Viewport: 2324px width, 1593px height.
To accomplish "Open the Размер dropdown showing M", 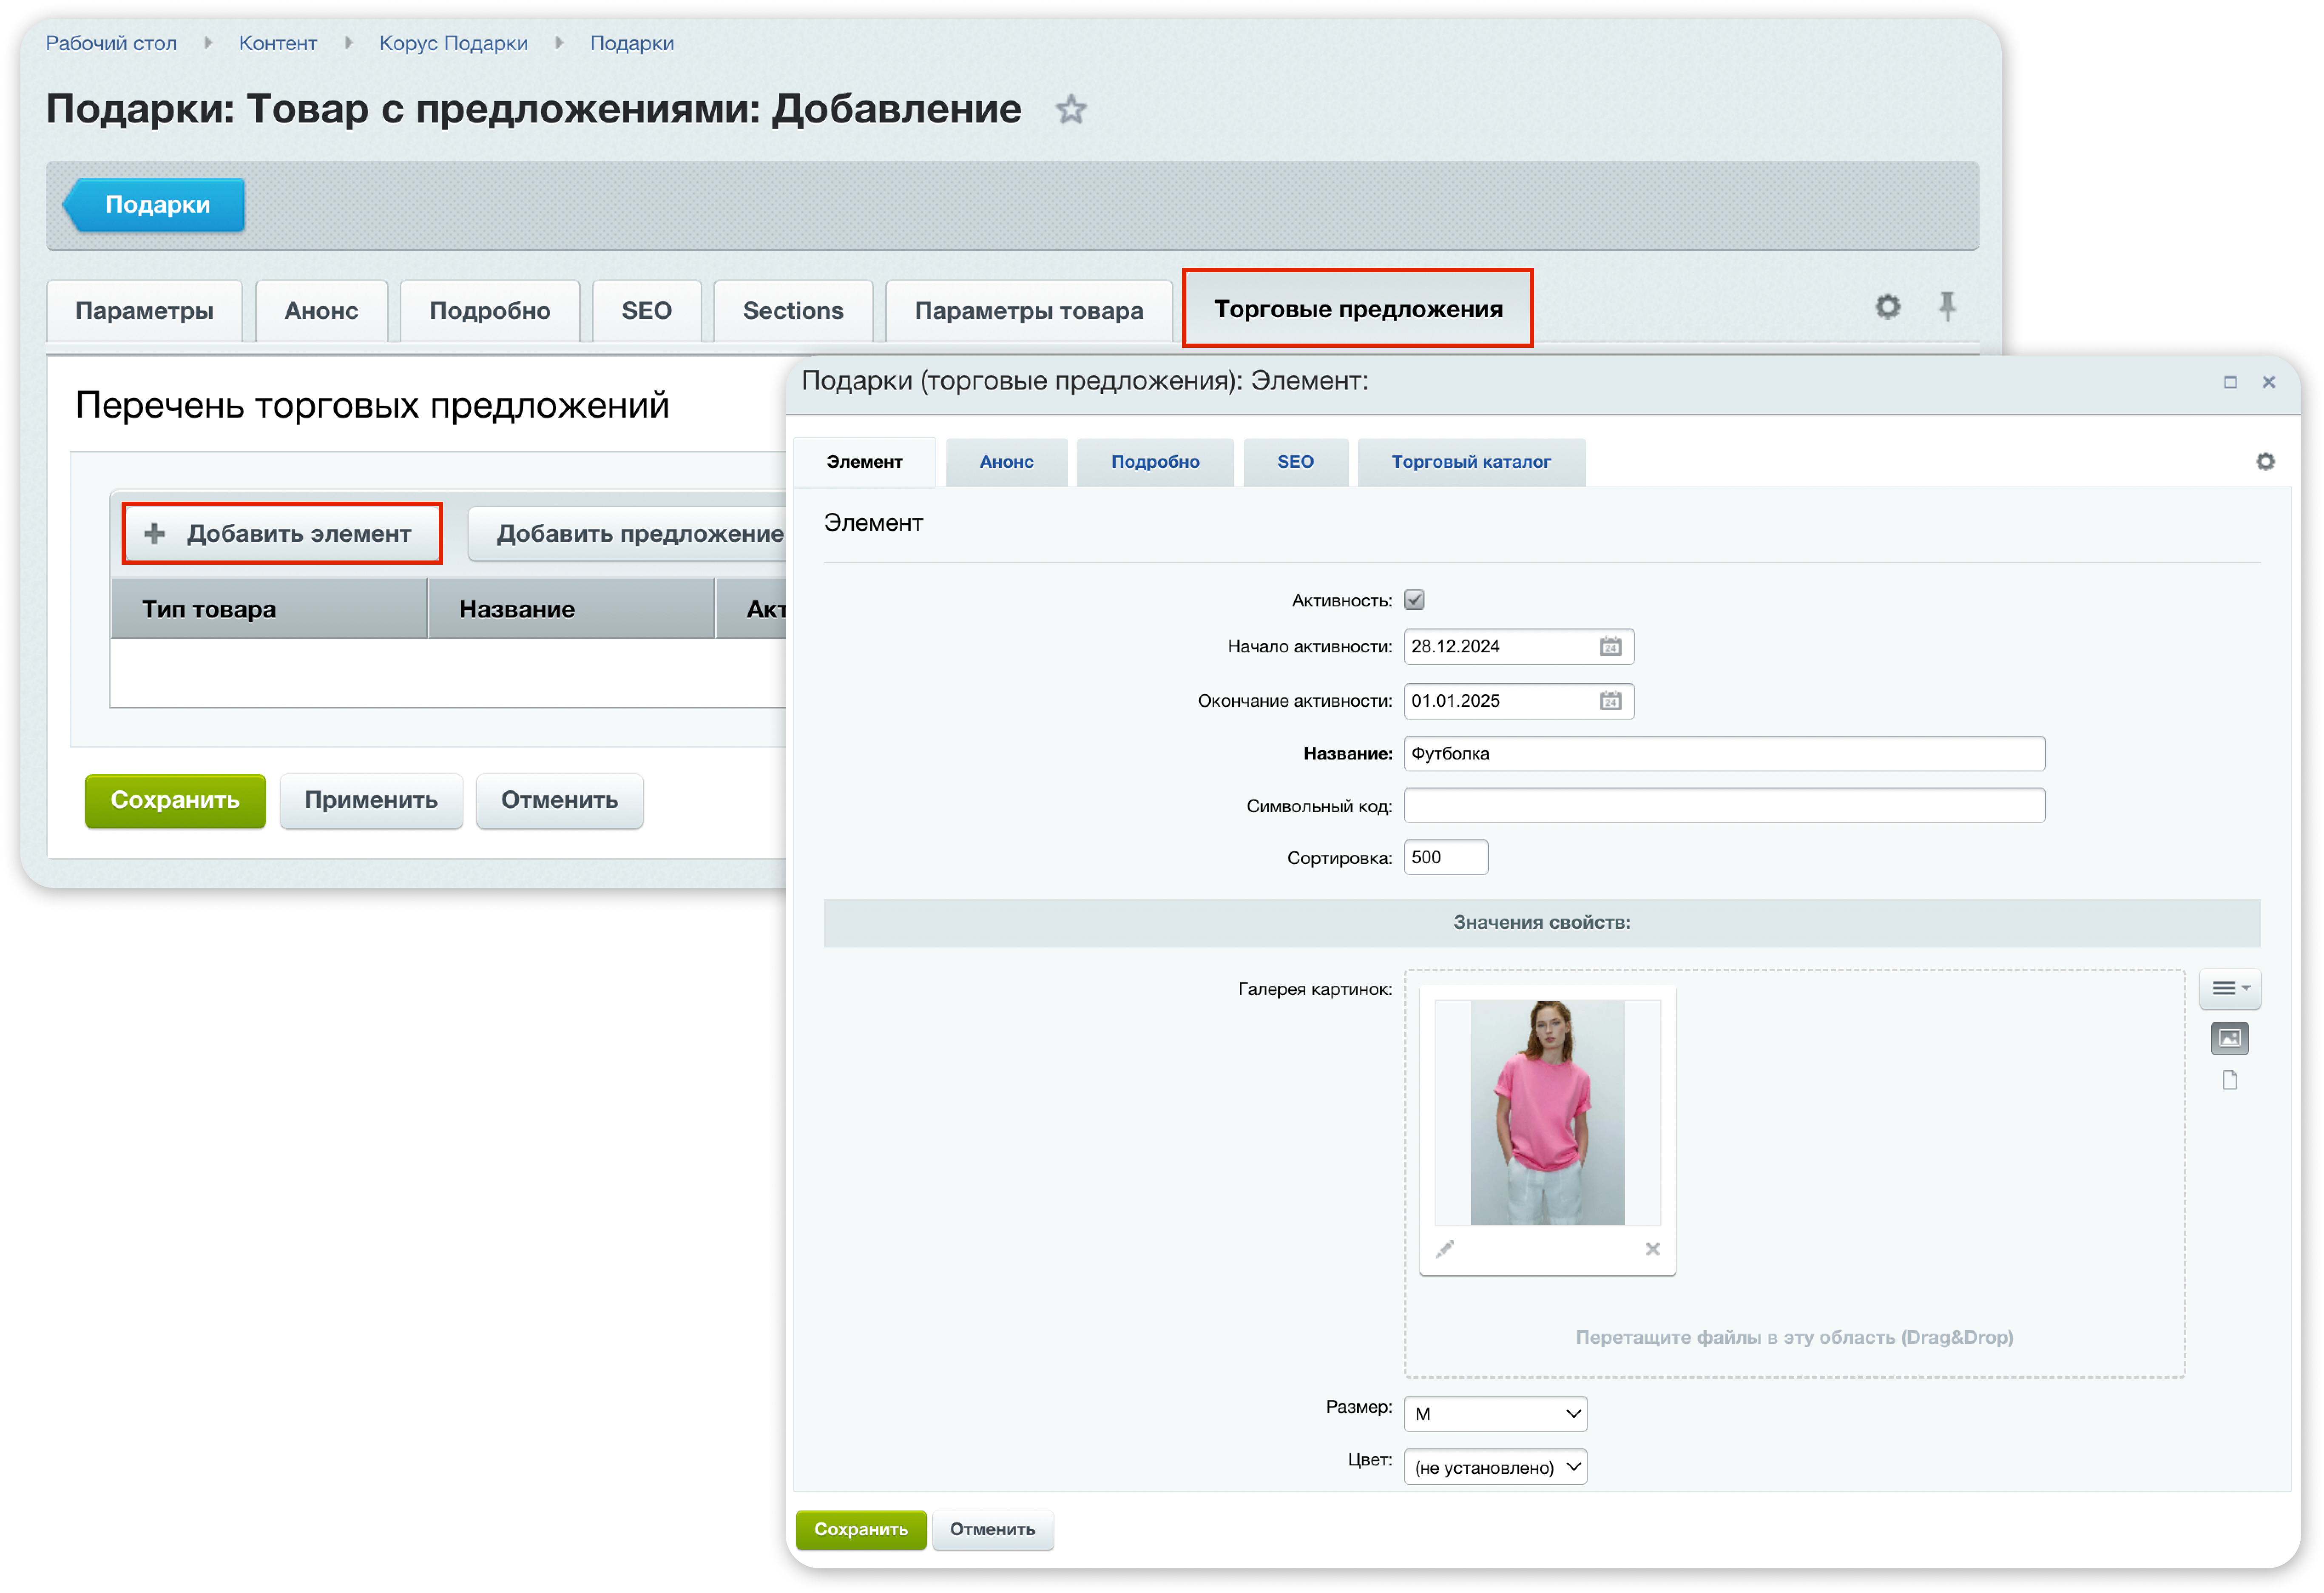I will tap(1495, 1414).
